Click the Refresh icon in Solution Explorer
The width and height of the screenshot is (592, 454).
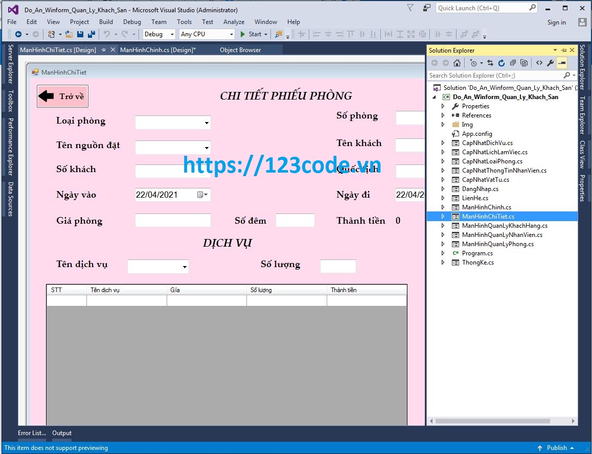tap(502, 62)
